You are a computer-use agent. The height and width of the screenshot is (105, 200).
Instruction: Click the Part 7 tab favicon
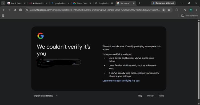point(9,3)
